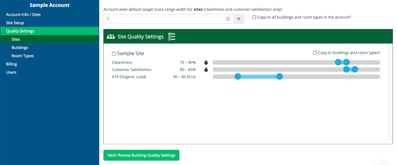
Task: Click the target score range width field
Action: (x=164, y=19)
